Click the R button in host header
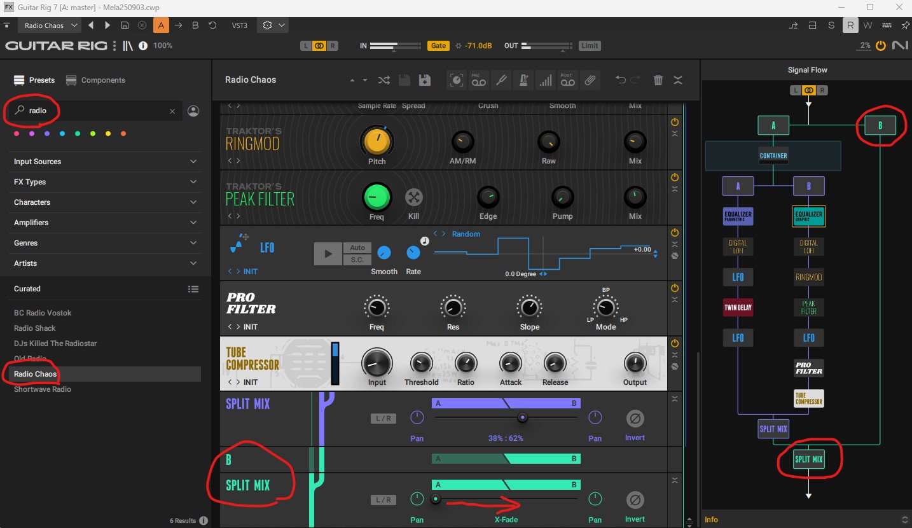 point(850,25)
